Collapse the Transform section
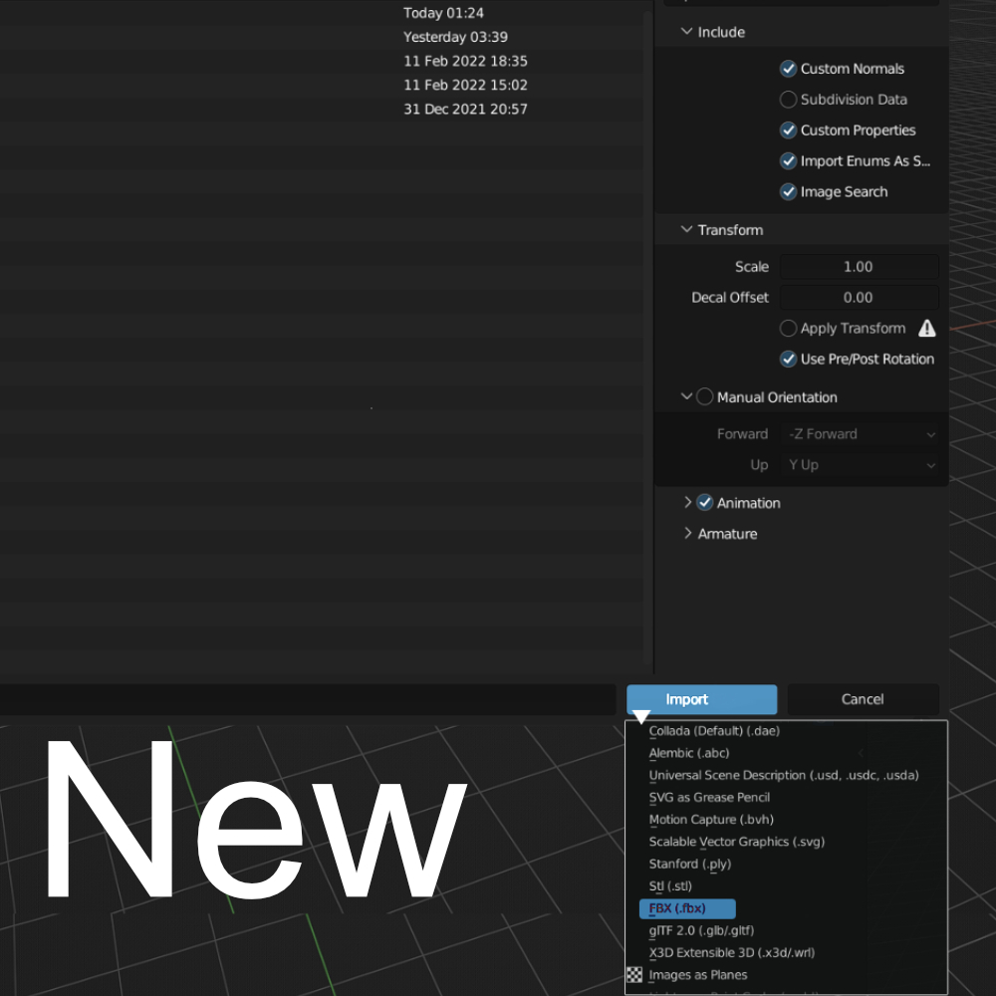 (686, 229)
